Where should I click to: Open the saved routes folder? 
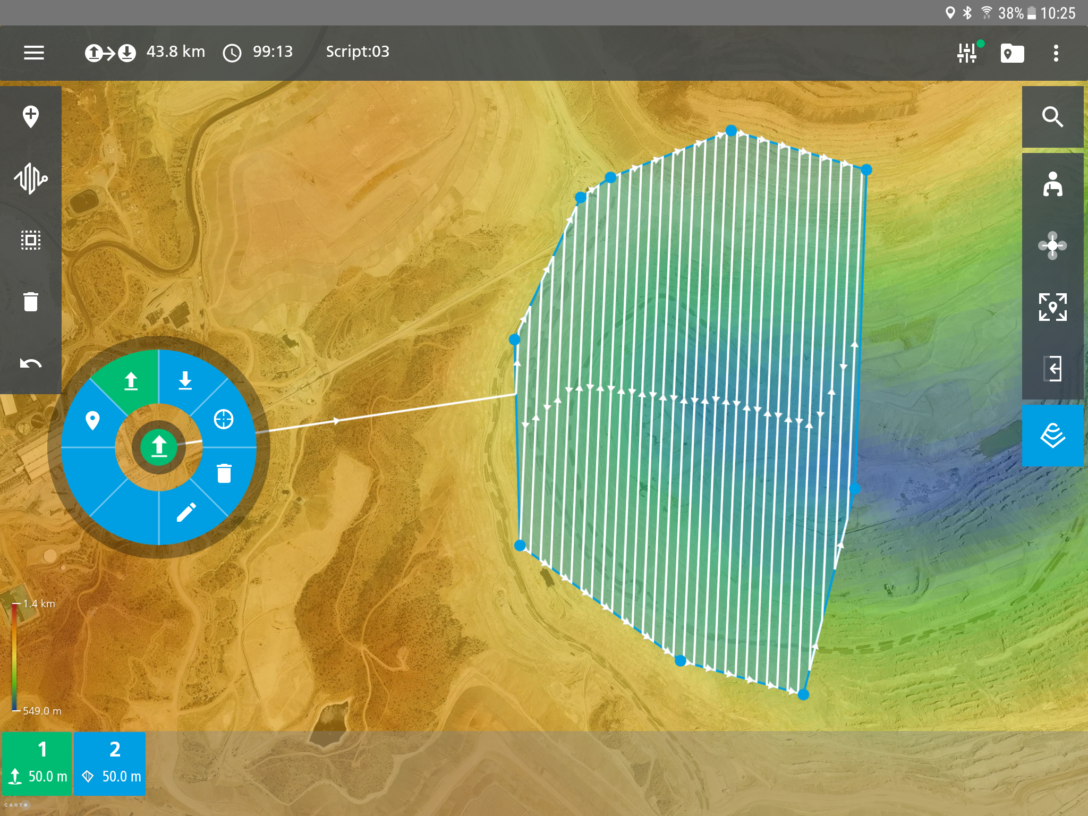click(x=1012, y=53)
